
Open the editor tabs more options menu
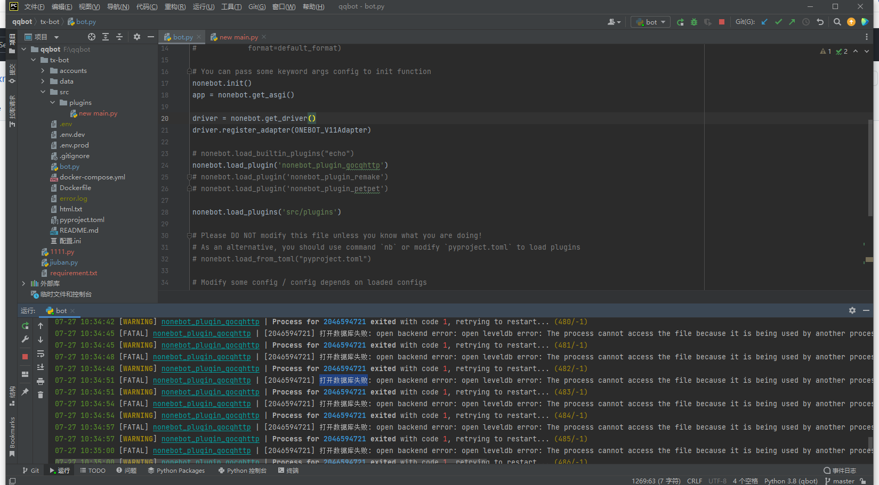click(x=867, y=37)
